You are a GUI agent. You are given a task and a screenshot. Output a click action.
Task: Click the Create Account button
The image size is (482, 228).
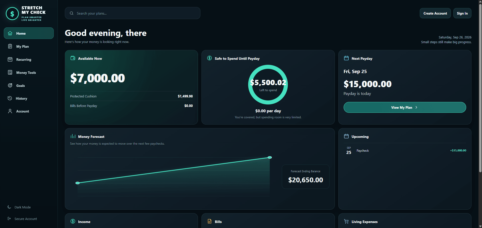coord(435,13)
